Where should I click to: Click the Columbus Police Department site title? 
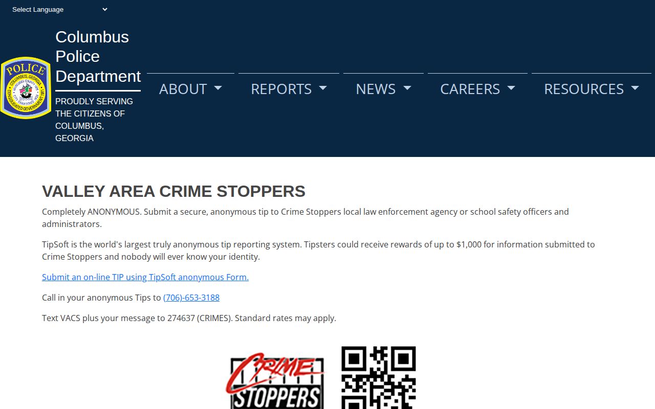point(98,56)
